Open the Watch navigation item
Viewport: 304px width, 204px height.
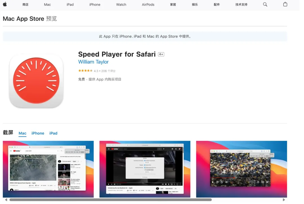click(121, 5)
